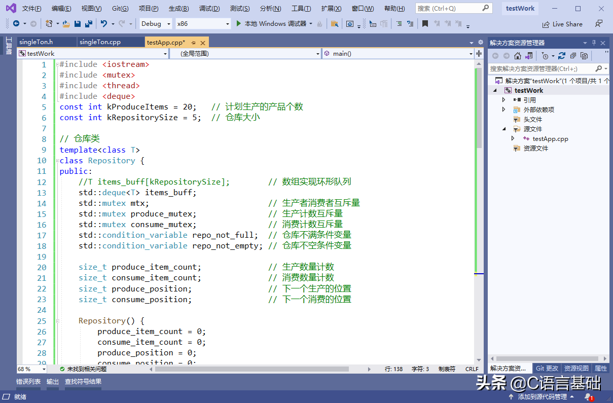The height and width of the screenshot is (403, 613).
Task: Toggle pin on testApp.cpp tab
Action: [194, 43]
